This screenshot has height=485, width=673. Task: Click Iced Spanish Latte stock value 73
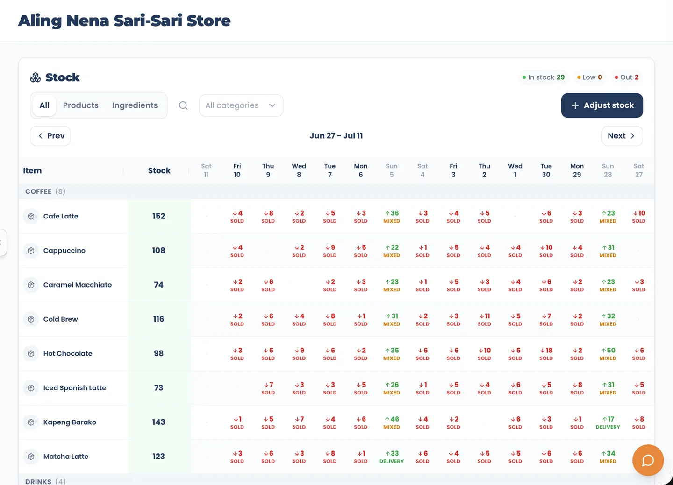pyautogui.click(x=159, y=388)
